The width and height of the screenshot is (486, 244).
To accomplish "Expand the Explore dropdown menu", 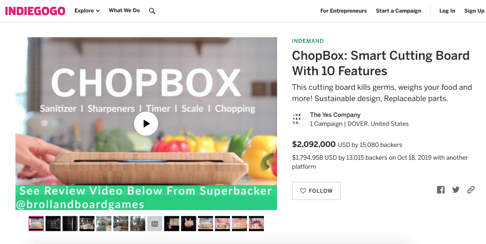I will coord(87,11).
